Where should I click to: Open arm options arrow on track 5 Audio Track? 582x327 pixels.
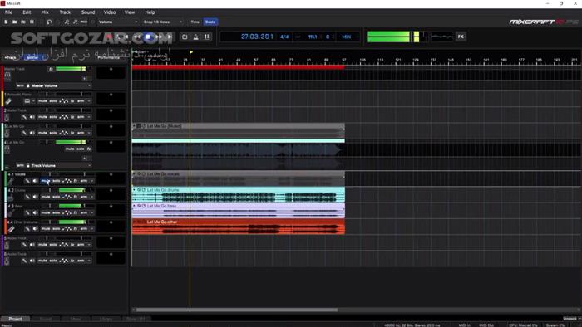pos(89,245)
